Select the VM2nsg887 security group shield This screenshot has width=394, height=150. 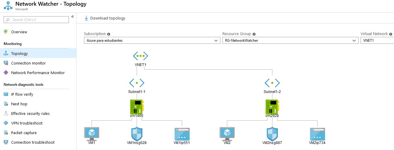point(272,134)
